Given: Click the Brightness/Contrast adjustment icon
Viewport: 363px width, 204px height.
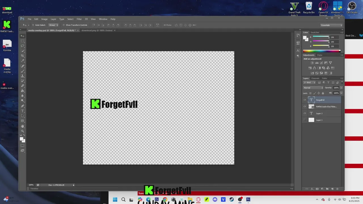Looking at the screenshot, I should 312,63.
